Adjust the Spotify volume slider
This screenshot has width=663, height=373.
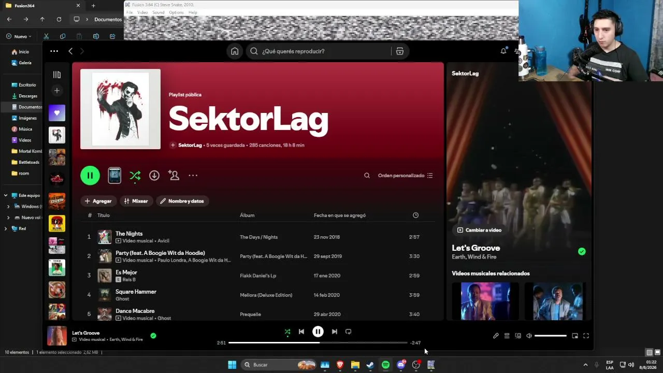[x=551, y=336]
